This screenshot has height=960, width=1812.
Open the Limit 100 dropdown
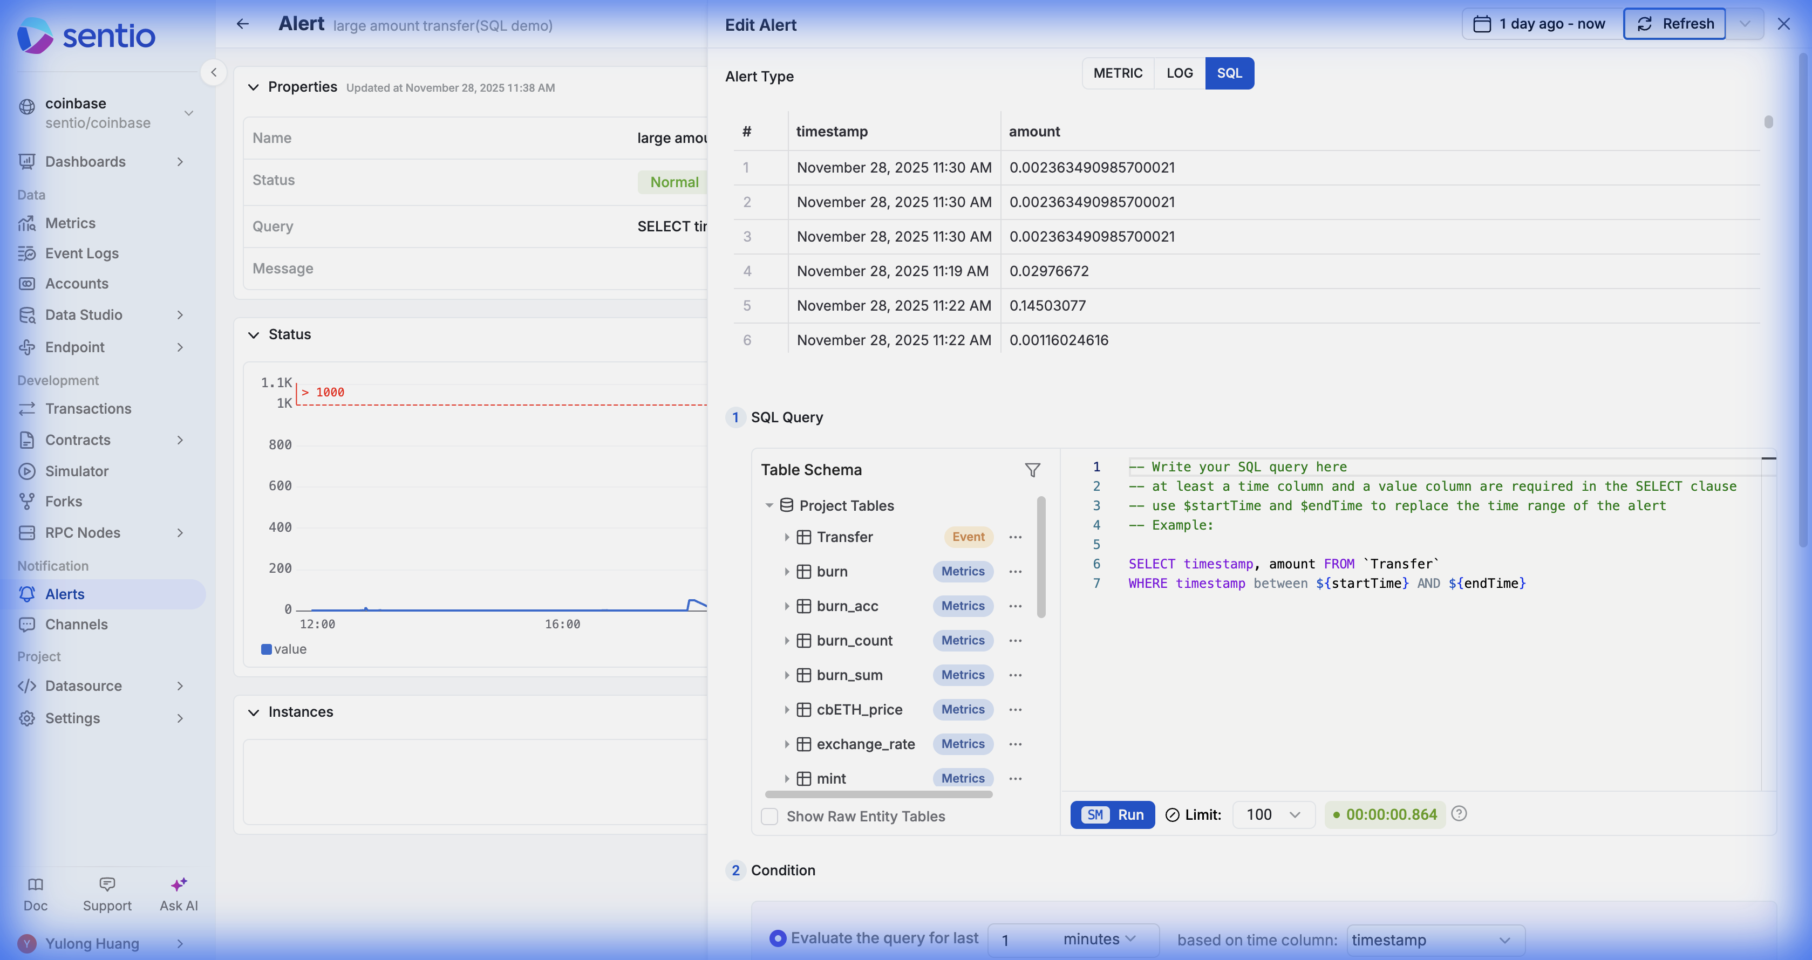click(x=1272, y=814)
